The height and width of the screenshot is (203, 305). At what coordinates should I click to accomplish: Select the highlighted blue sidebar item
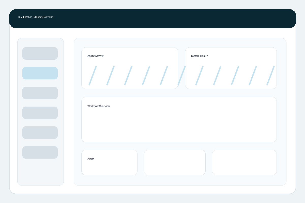(x=40, y=73)
